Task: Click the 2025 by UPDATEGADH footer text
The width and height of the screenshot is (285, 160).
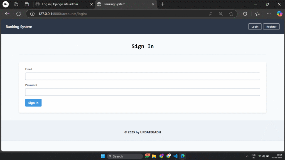Action: tap(142, 132)
